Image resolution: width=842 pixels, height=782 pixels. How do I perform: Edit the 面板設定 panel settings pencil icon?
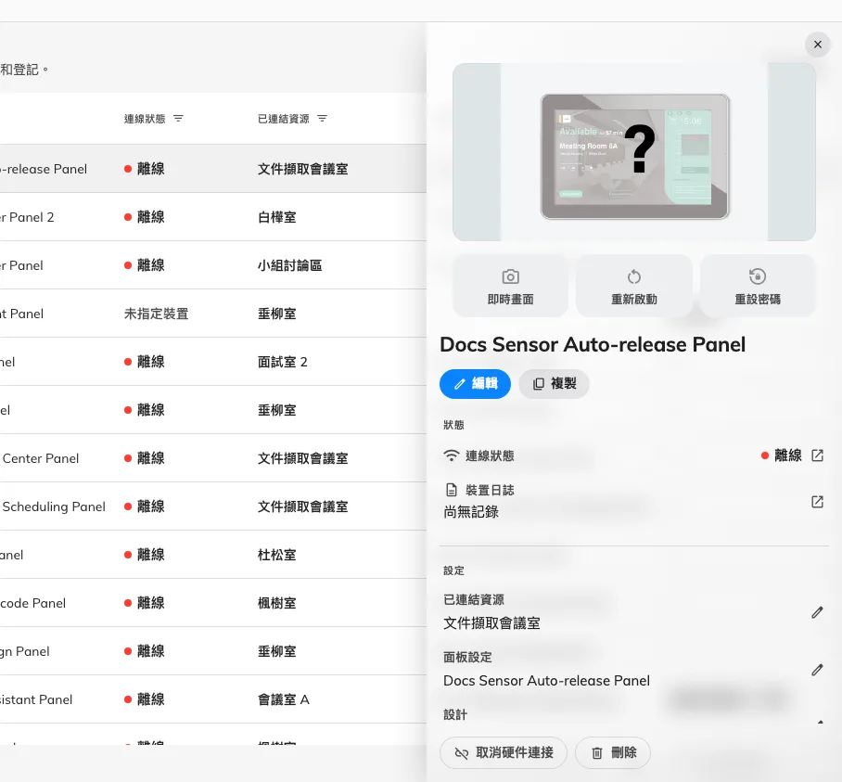817,670
